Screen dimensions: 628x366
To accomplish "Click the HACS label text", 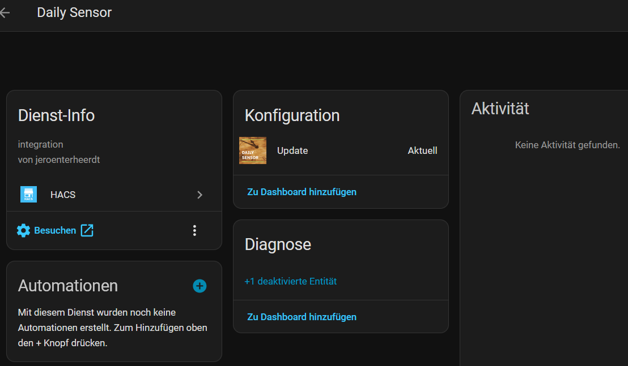I will point(63,195).
